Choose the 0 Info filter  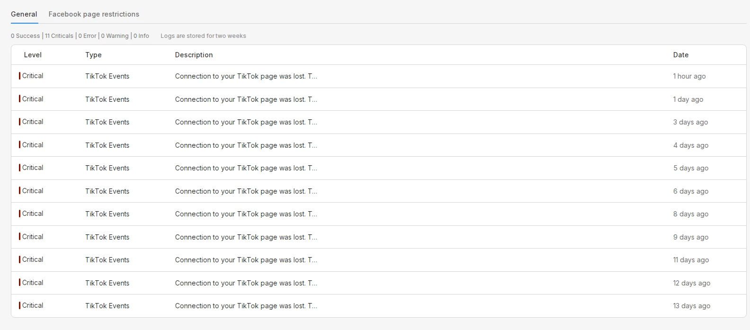point(141,36)
